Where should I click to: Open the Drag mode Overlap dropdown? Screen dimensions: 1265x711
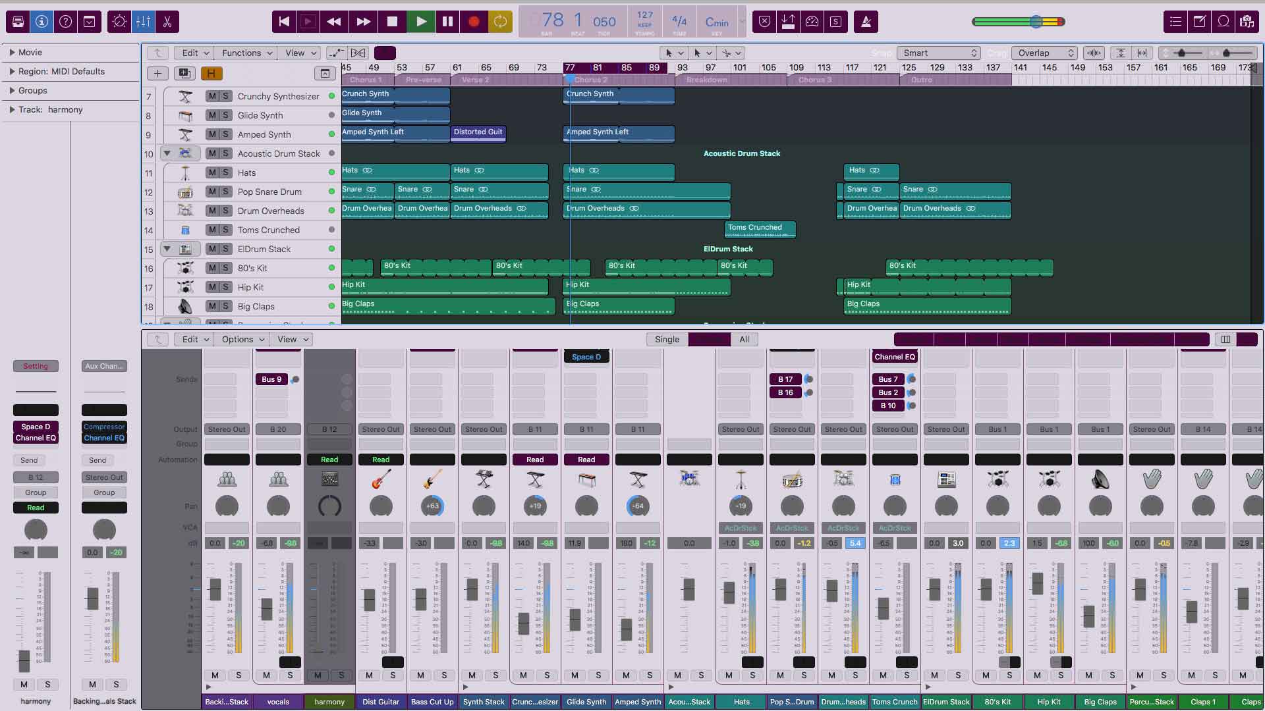pos(1045,53)
